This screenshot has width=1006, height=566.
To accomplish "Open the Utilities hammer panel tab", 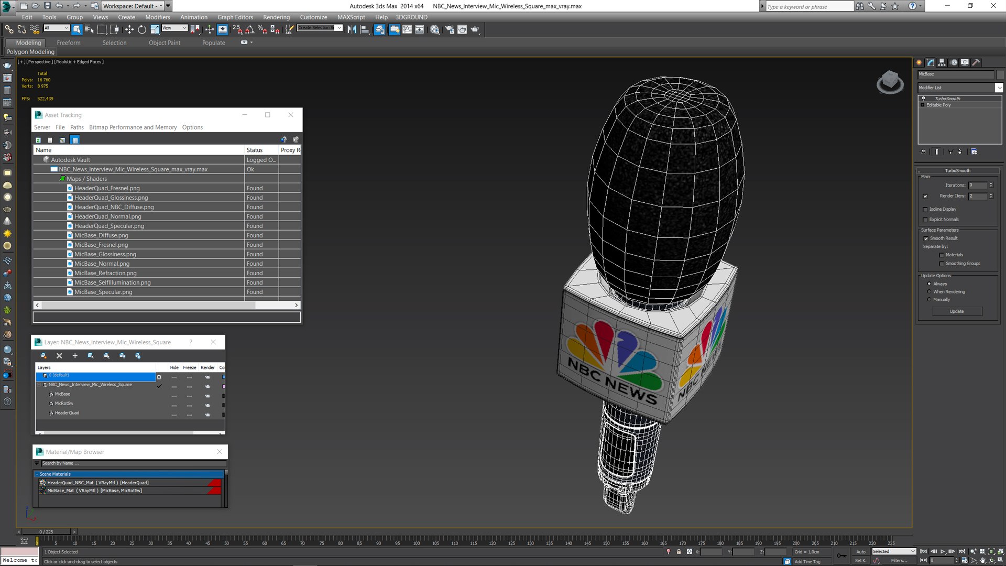I will (x=976, y=62).
